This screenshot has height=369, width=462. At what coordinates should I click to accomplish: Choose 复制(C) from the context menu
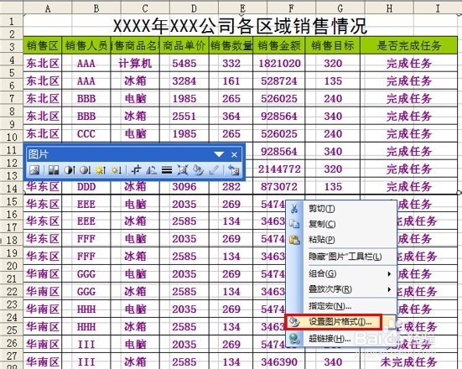pos(341,224)
